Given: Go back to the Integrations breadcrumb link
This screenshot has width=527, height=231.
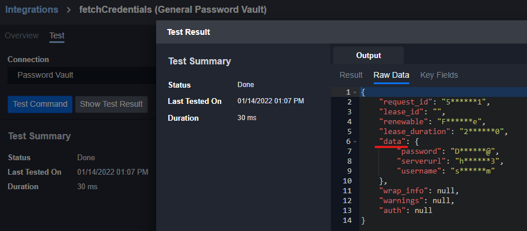Looking at the screenshot, I should (x=31, y=10).
